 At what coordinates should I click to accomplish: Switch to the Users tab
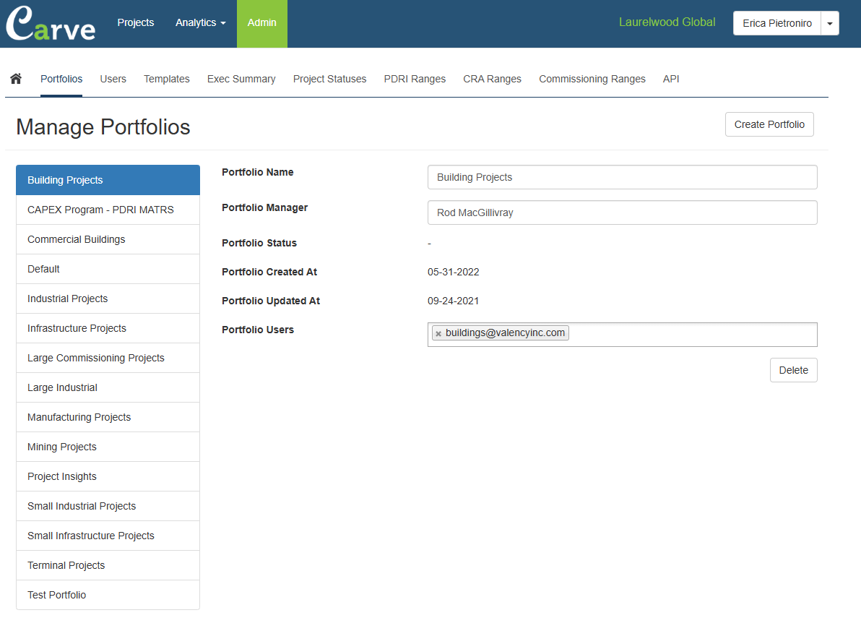(x=113, y=79)
